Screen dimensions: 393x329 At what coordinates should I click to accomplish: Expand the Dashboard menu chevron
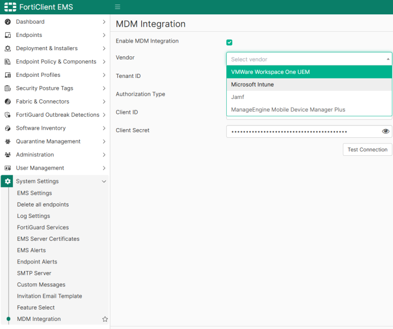104,22
